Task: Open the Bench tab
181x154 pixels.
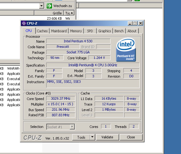Action: 119,31
